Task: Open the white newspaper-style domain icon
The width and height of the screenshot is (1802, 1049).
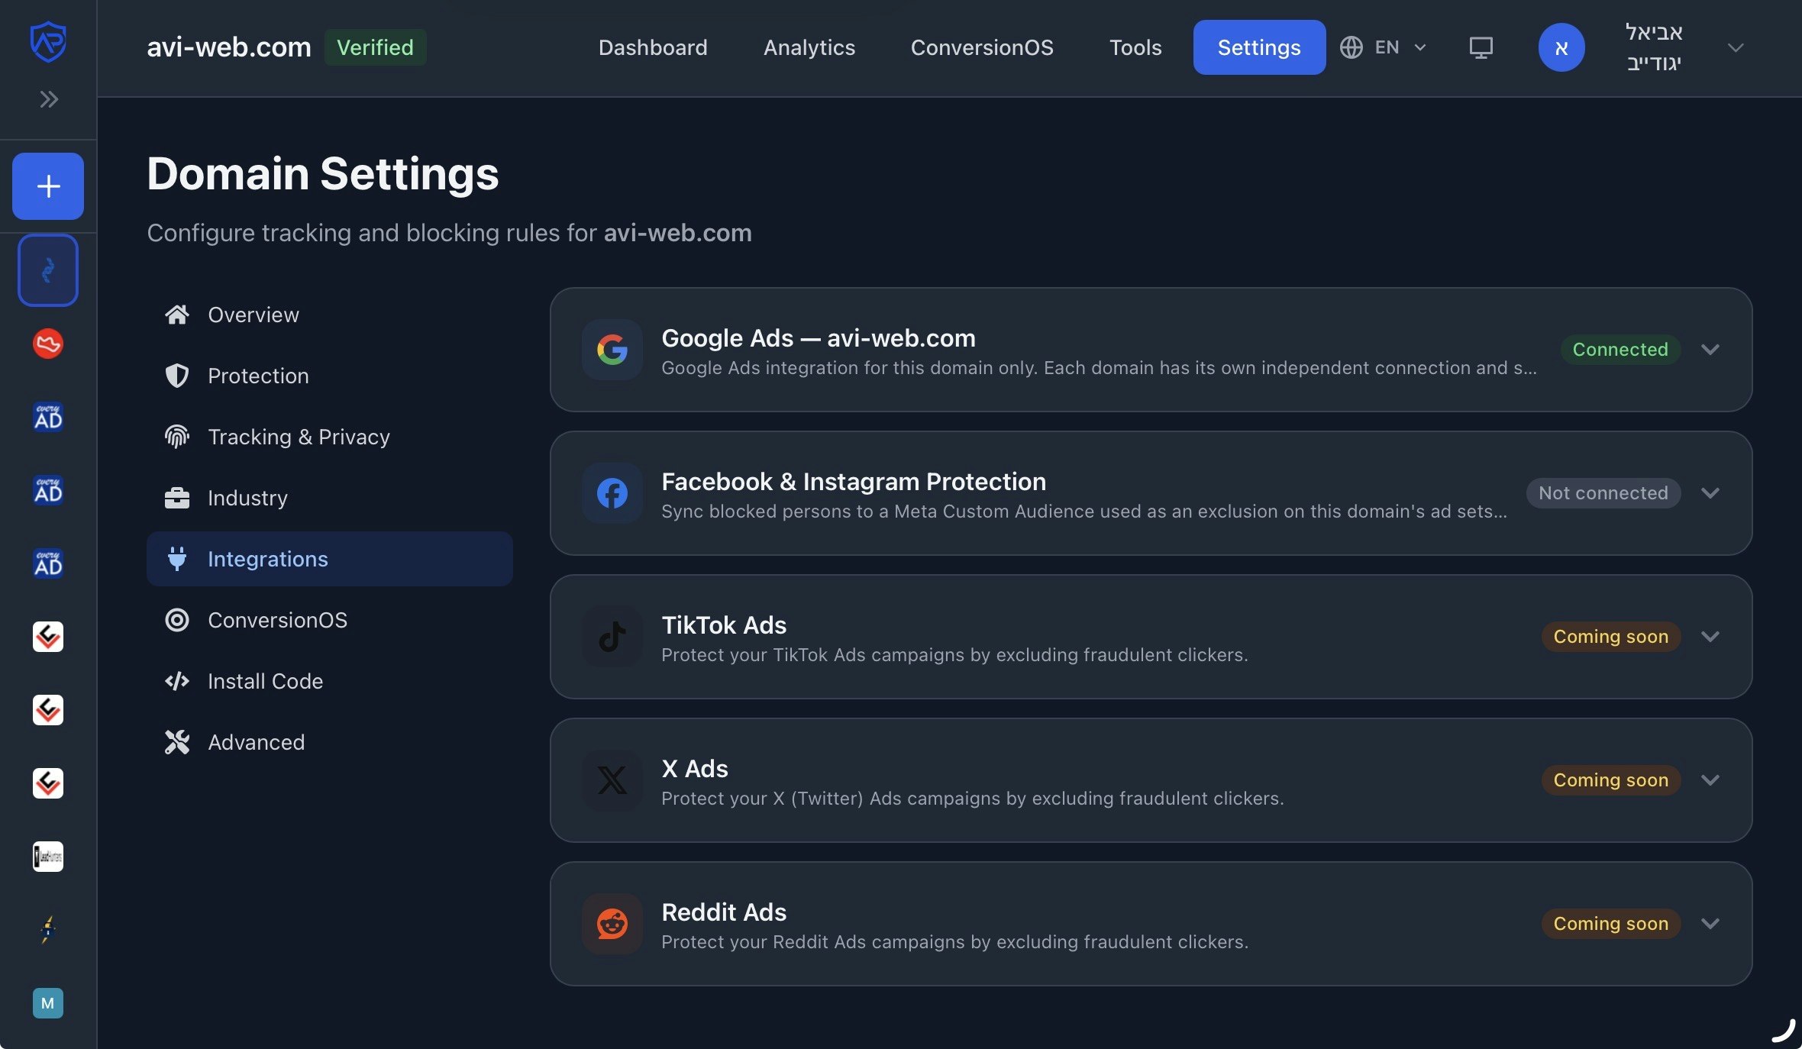Action: (48, 857)
